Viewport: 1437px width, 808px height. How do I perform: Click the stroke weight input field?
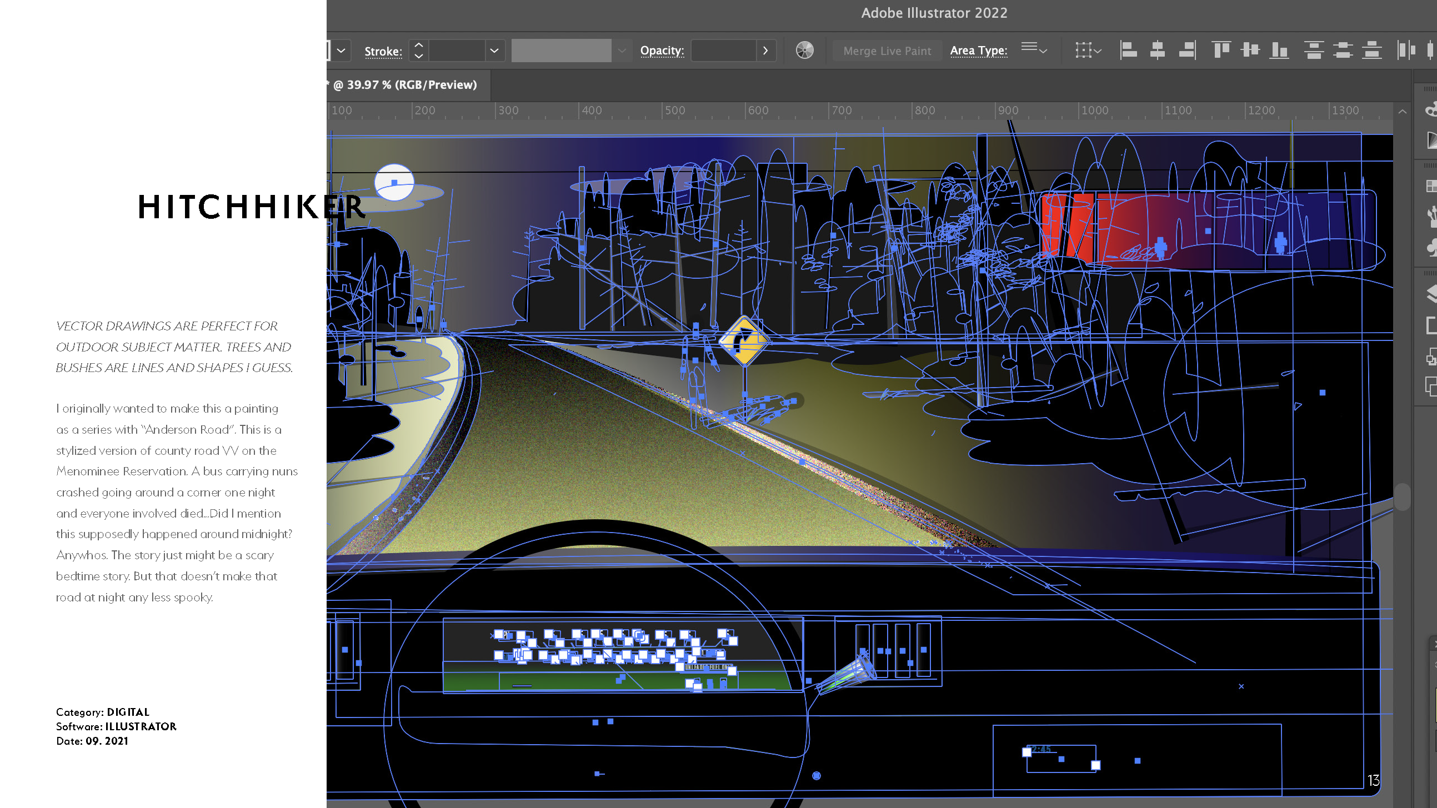(457, 51)
